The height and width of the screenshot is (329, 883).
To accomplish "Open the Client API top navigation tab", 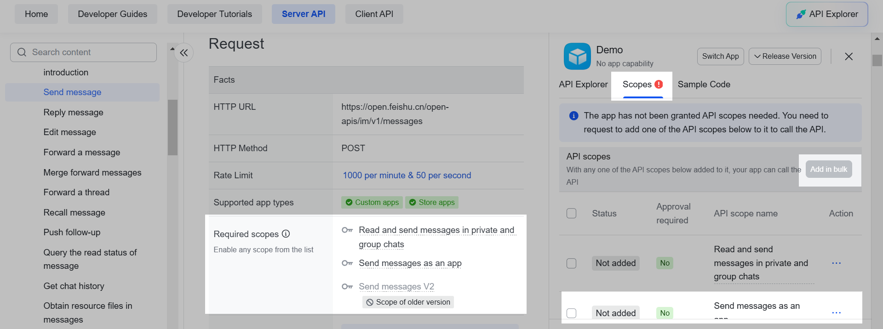I will click(374, 14).
